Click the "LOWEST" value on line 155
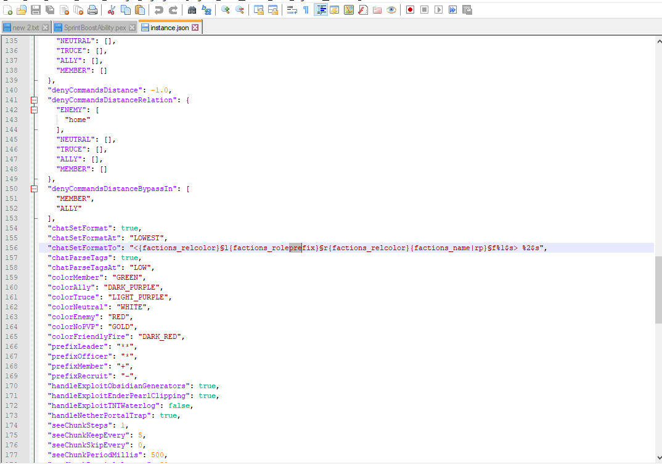Screen dimensions: 662x464 [147, 238]
